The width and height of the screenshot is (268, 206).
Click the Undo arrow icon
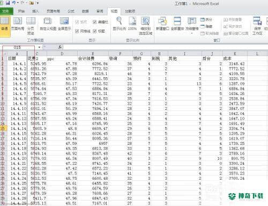click(14, 3)
